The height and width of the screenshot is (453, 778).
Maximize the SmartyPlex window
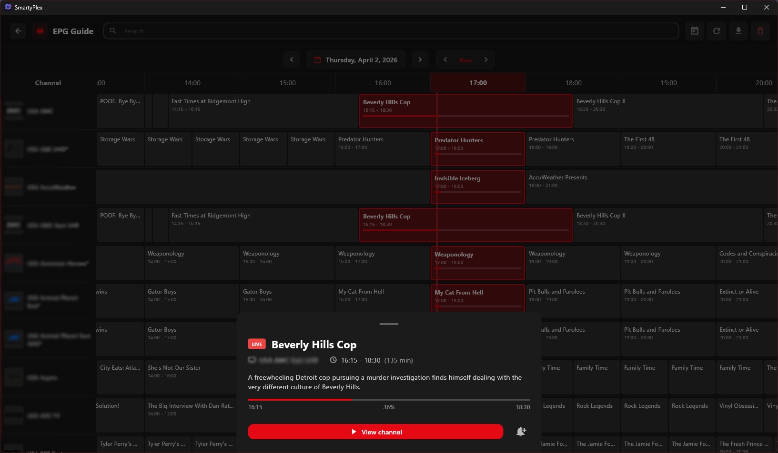pyautogui.click(x=745, y=7)
